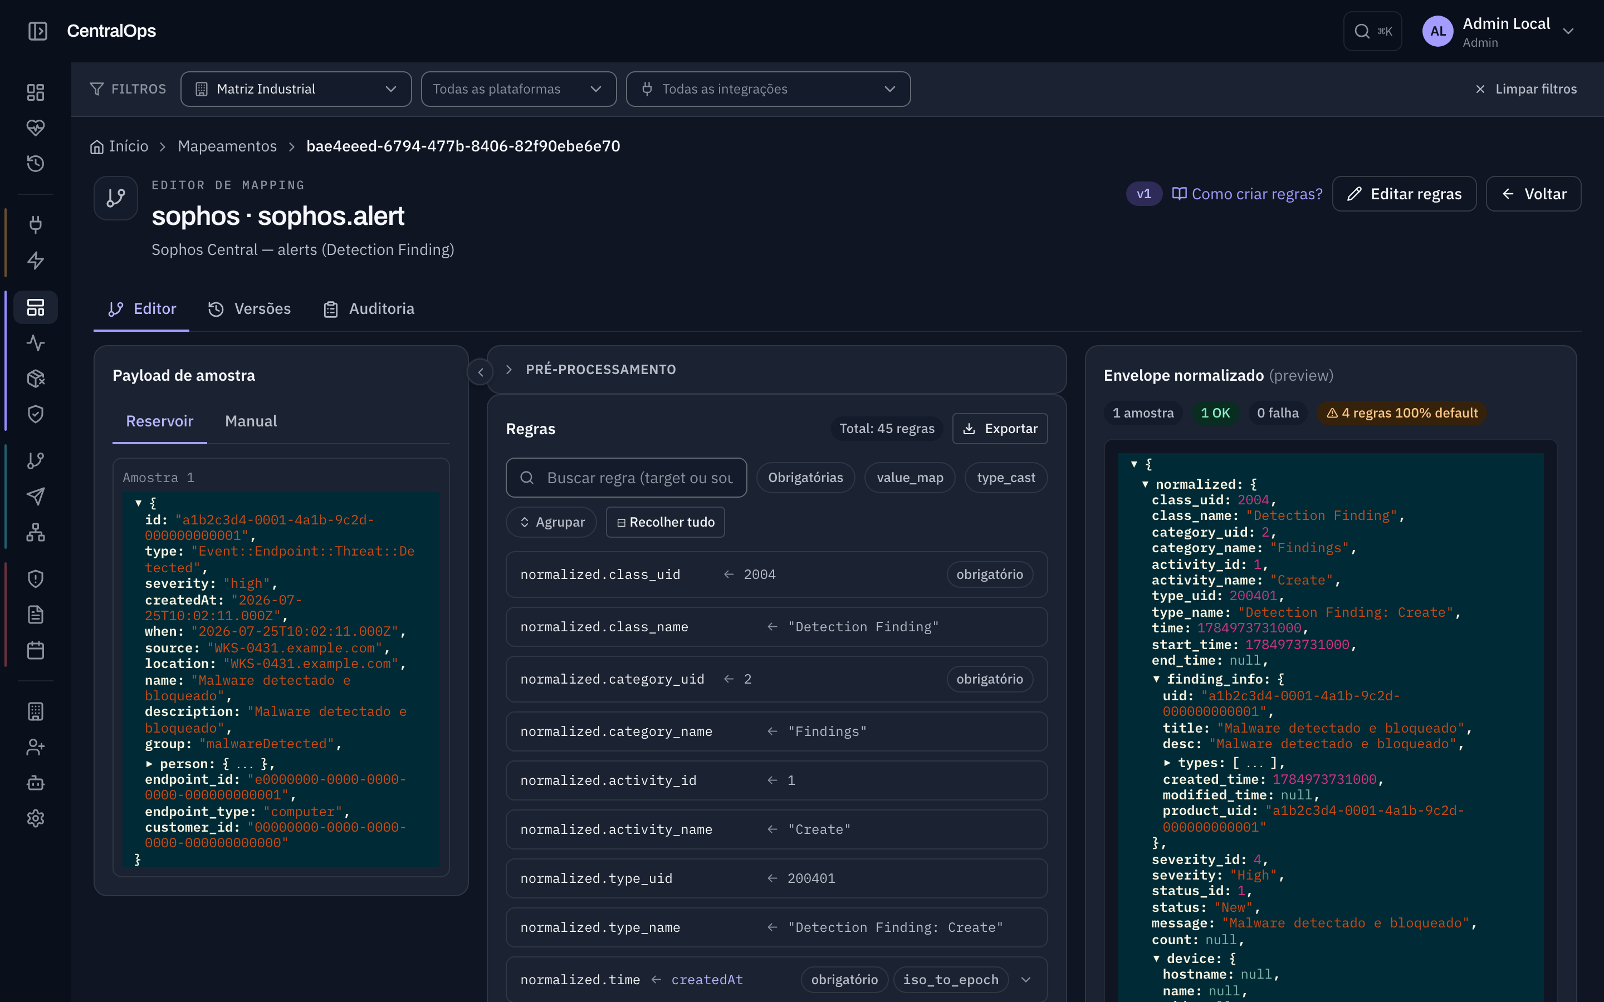This screenshot has width=1604, height=1002.
Task: Switch to the Editor tab
Action: click(x=142, y=309)
